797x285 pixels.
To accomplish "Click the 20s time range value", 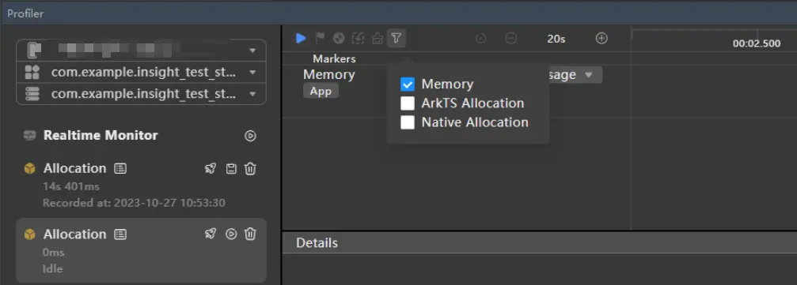I will coord(556,39).
